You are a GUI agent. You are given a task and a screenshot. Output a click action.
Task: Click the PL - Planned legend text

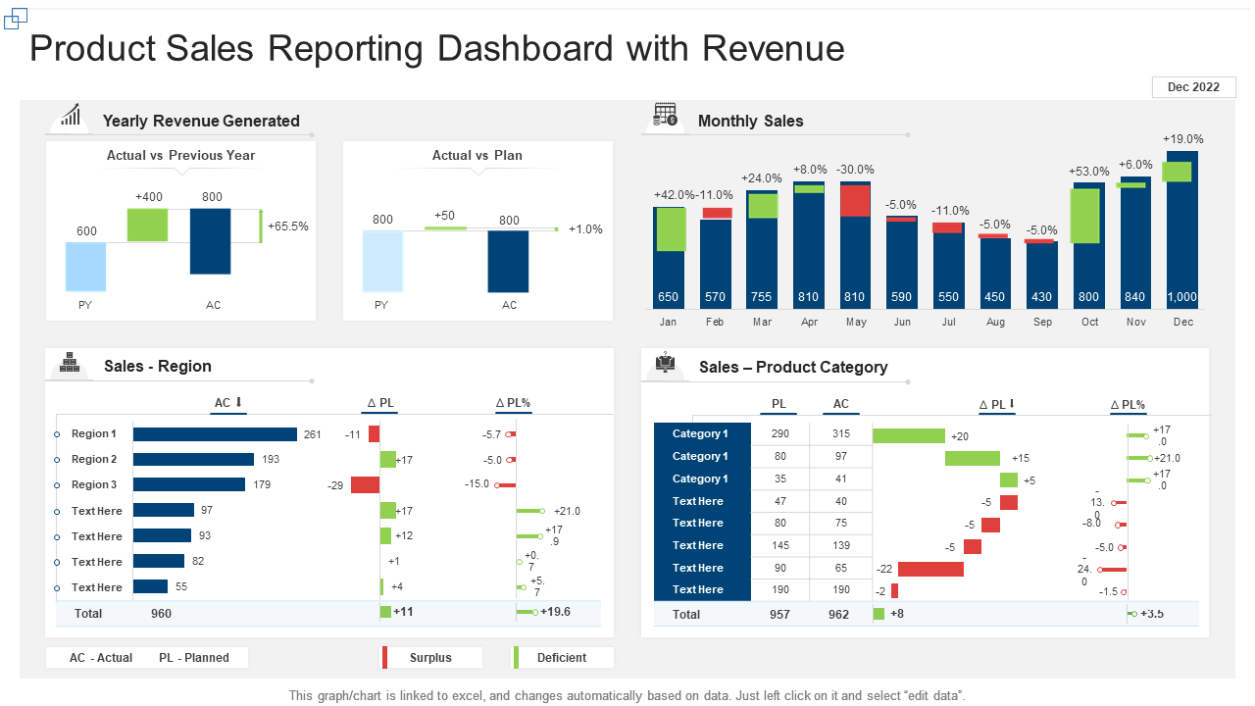(194, 658)
